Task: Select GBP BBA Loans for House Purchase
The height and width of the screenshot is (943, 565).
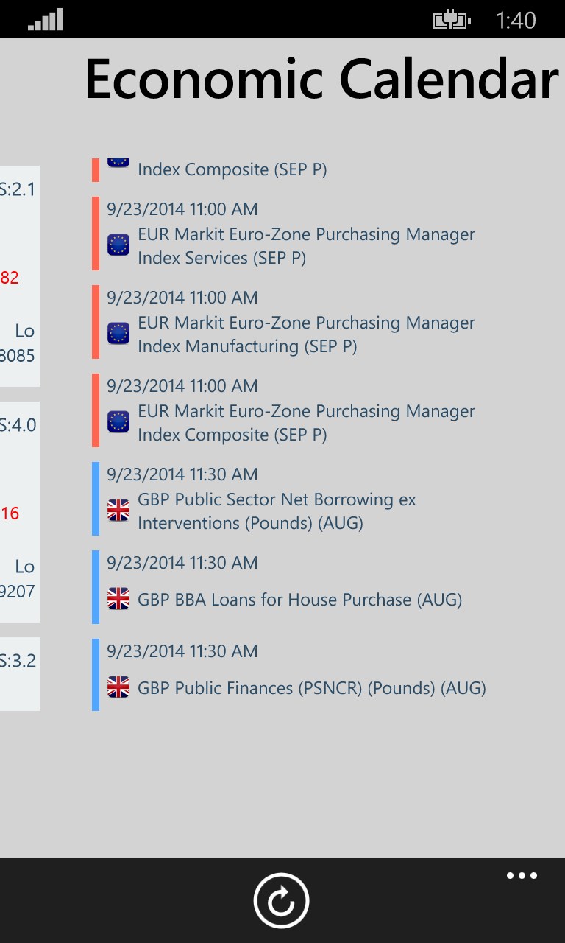Action: tap(299, 600)
